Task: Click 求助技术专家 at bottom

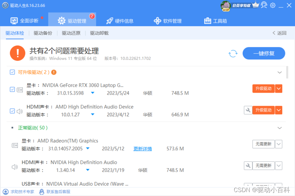Action: [18, 192]
